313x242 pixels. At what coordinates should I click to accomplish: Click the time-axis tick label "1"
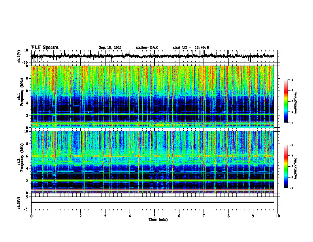pos(56,216)
